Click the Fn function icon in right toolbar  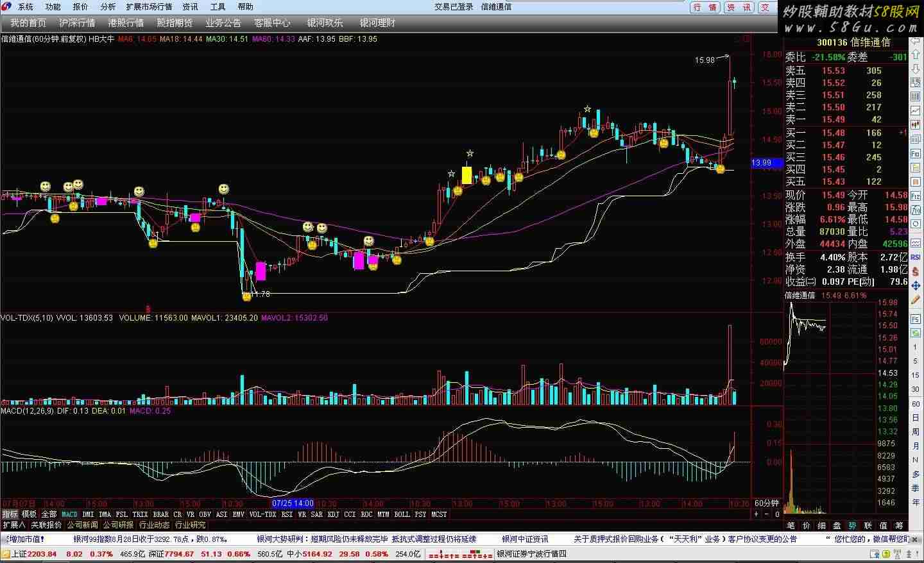click(x=916, y=154)
